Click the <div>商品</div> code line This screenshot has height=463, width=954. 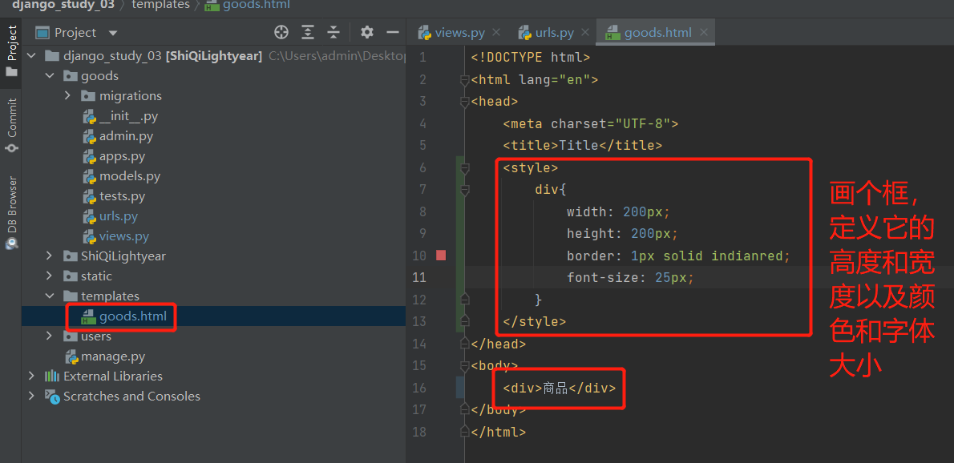tap(559, 388)
